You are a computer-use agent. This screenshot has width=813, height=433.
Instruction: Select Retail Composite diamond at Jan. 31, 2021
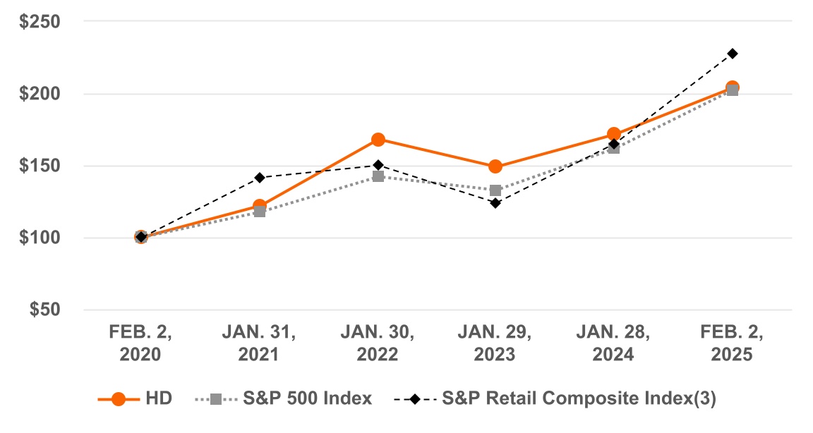point(260,177)
